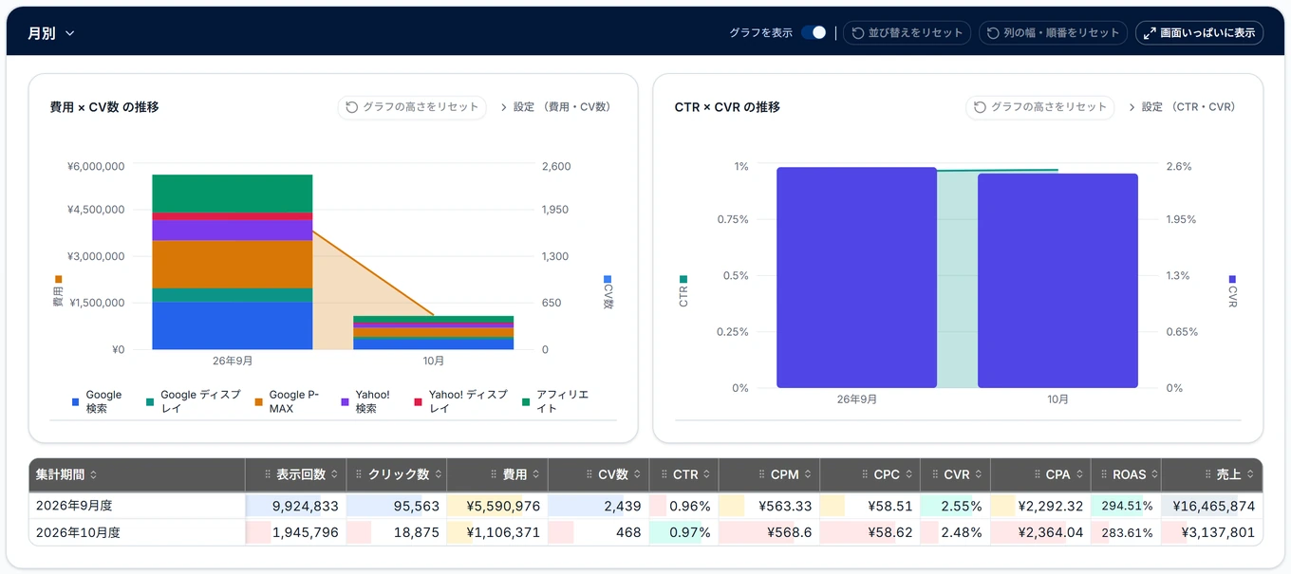Image resolution: width=1291 pixels, height=574 pixels.
Task: Toggle the グラフを表示 switch
Action: click(814, 33)
